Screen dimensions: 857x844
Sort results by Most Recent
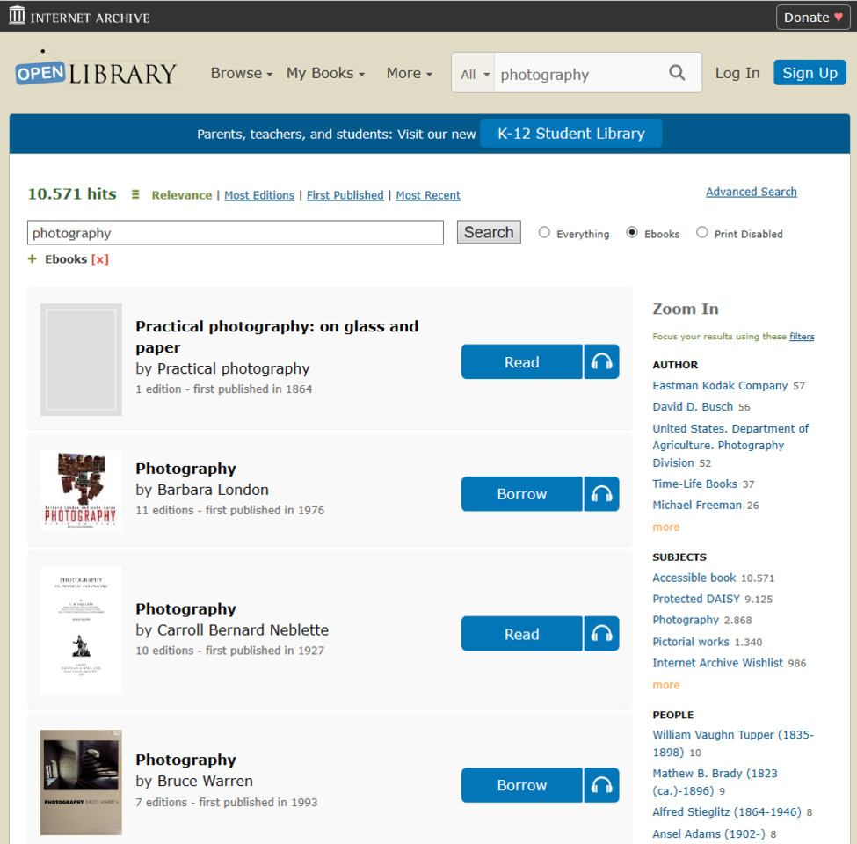click(x=428, y=195)
